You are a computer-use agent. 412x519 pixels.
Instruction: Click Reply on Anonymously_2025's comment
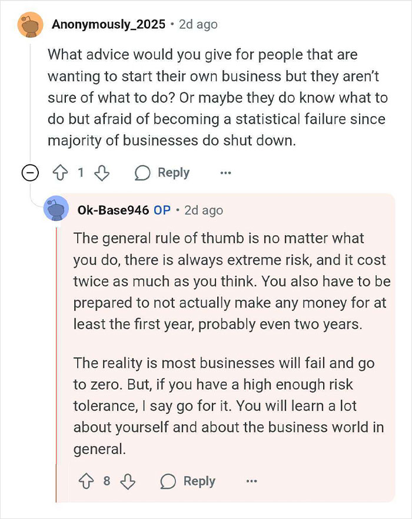coord(174,173)
